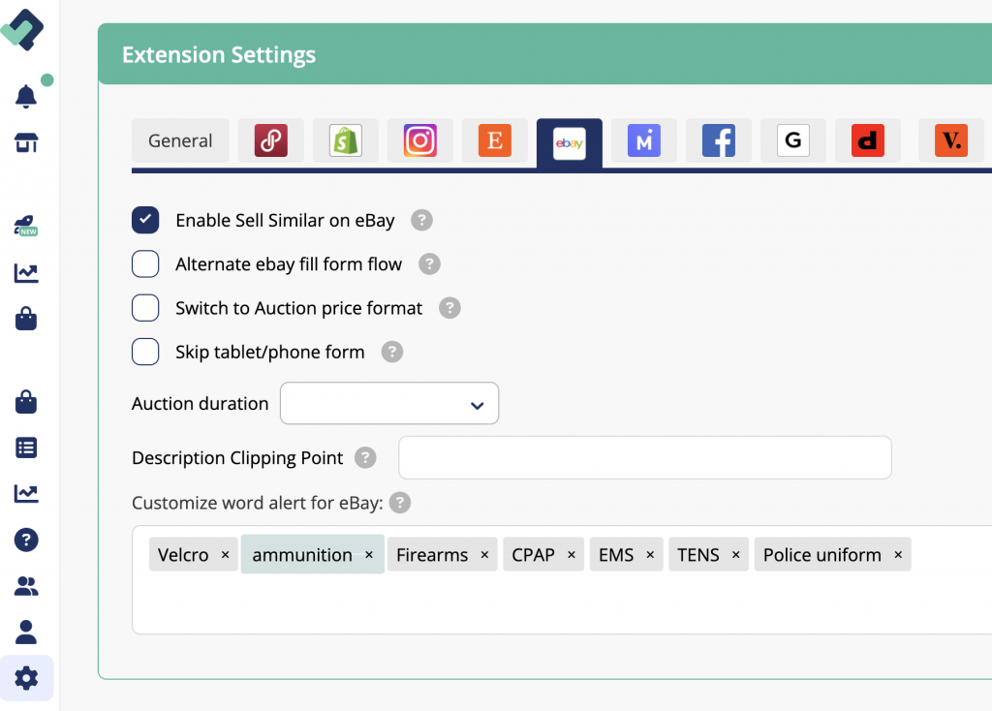The width and height of the screenshot is (992, 711).
Task: Open the lower shopping bag icon
Action: click(26, 402)
